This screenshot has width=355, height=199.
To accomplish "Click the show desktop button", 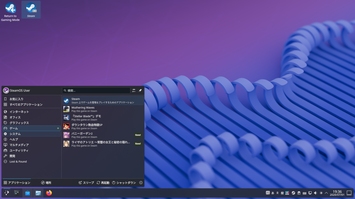I will pos(349,193).
